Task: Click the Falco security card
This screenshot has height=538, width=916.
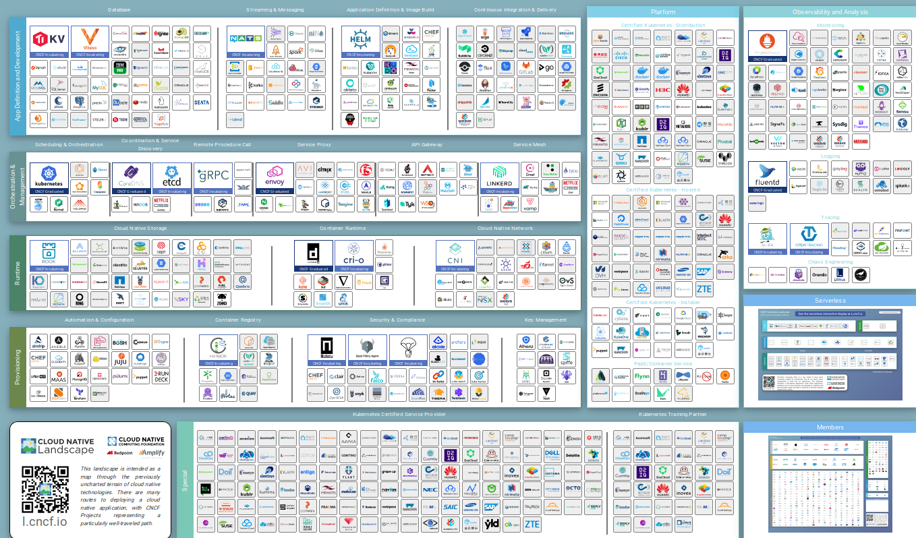Action: (x=377, y=376)
